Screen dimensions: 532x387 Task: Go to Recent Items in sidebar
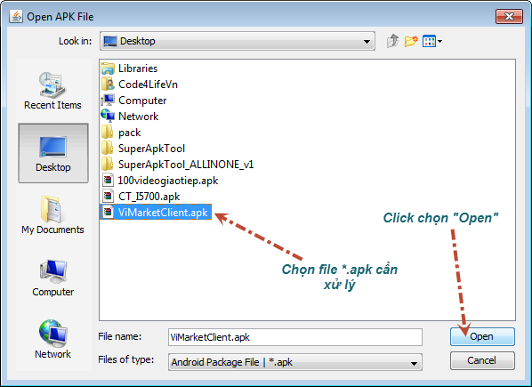52,91
